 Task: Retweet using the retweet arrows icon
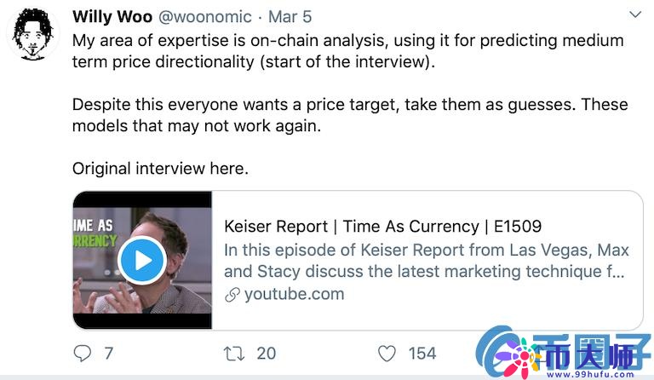click(x=233, y=353)
